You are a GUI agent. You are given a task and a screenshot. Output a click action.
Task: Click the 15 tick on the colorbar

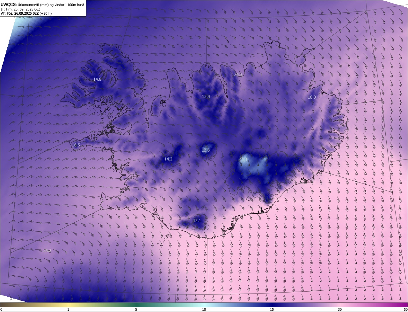272,309
